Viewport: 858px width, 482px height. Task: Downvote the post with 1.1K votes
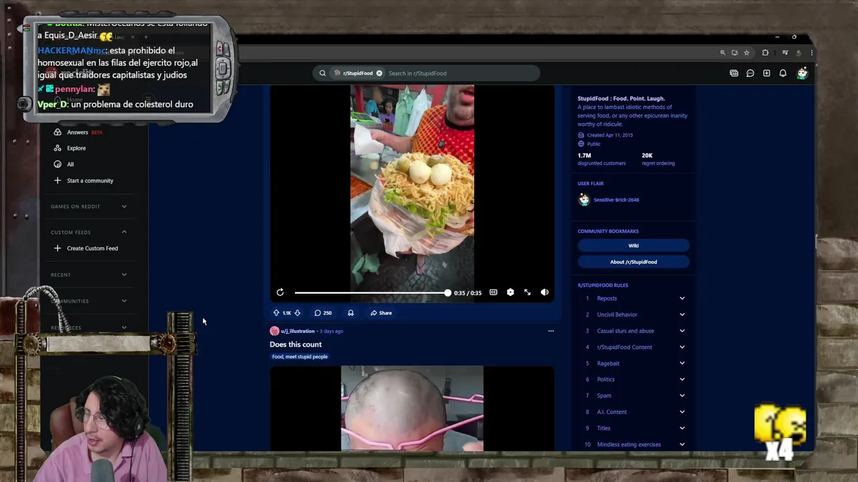tap(297, 313)
